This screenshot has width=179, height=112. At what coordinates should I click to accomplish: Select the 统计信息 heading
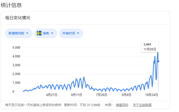tap(11, 5)
